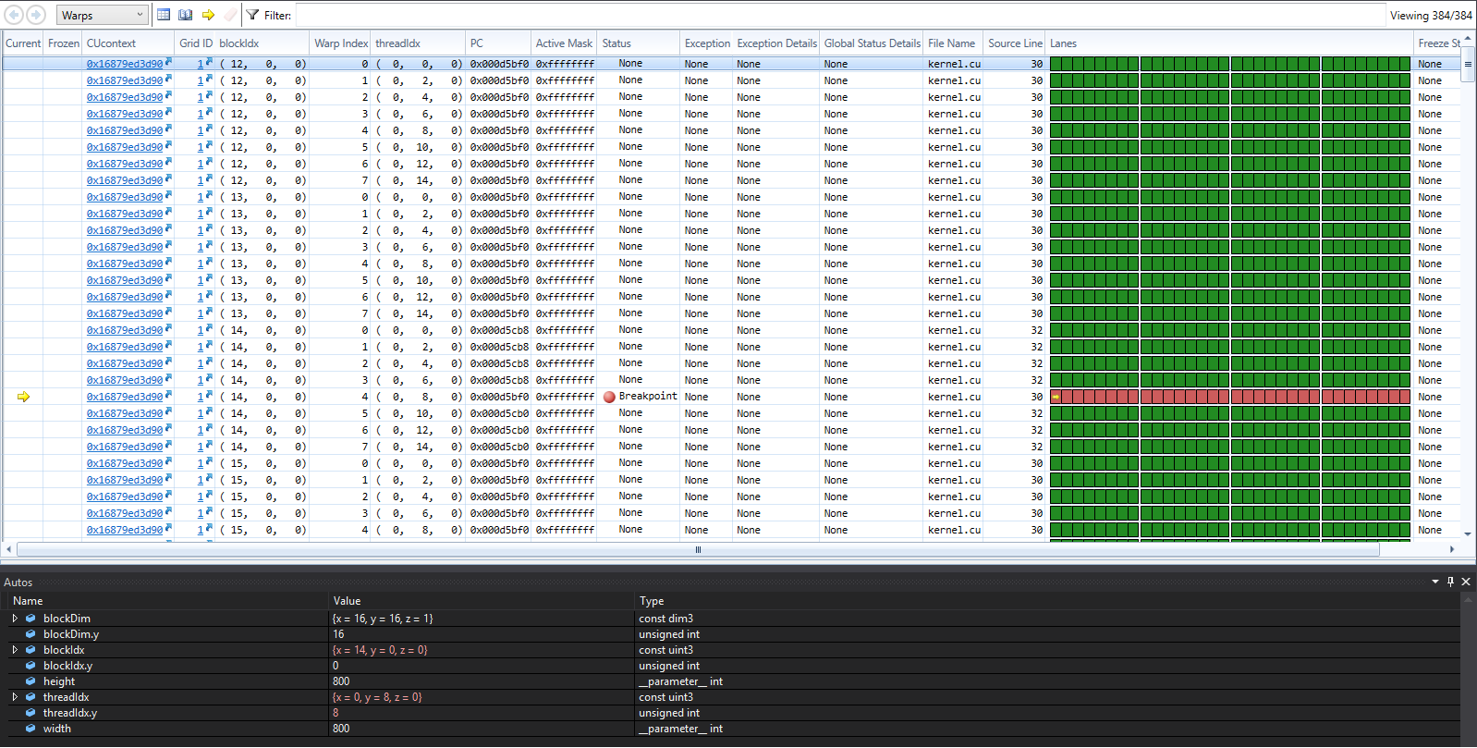Click the blockDim variable cube icon
This screenshot has width=1477, height=748.
click(x=31, y=619)
